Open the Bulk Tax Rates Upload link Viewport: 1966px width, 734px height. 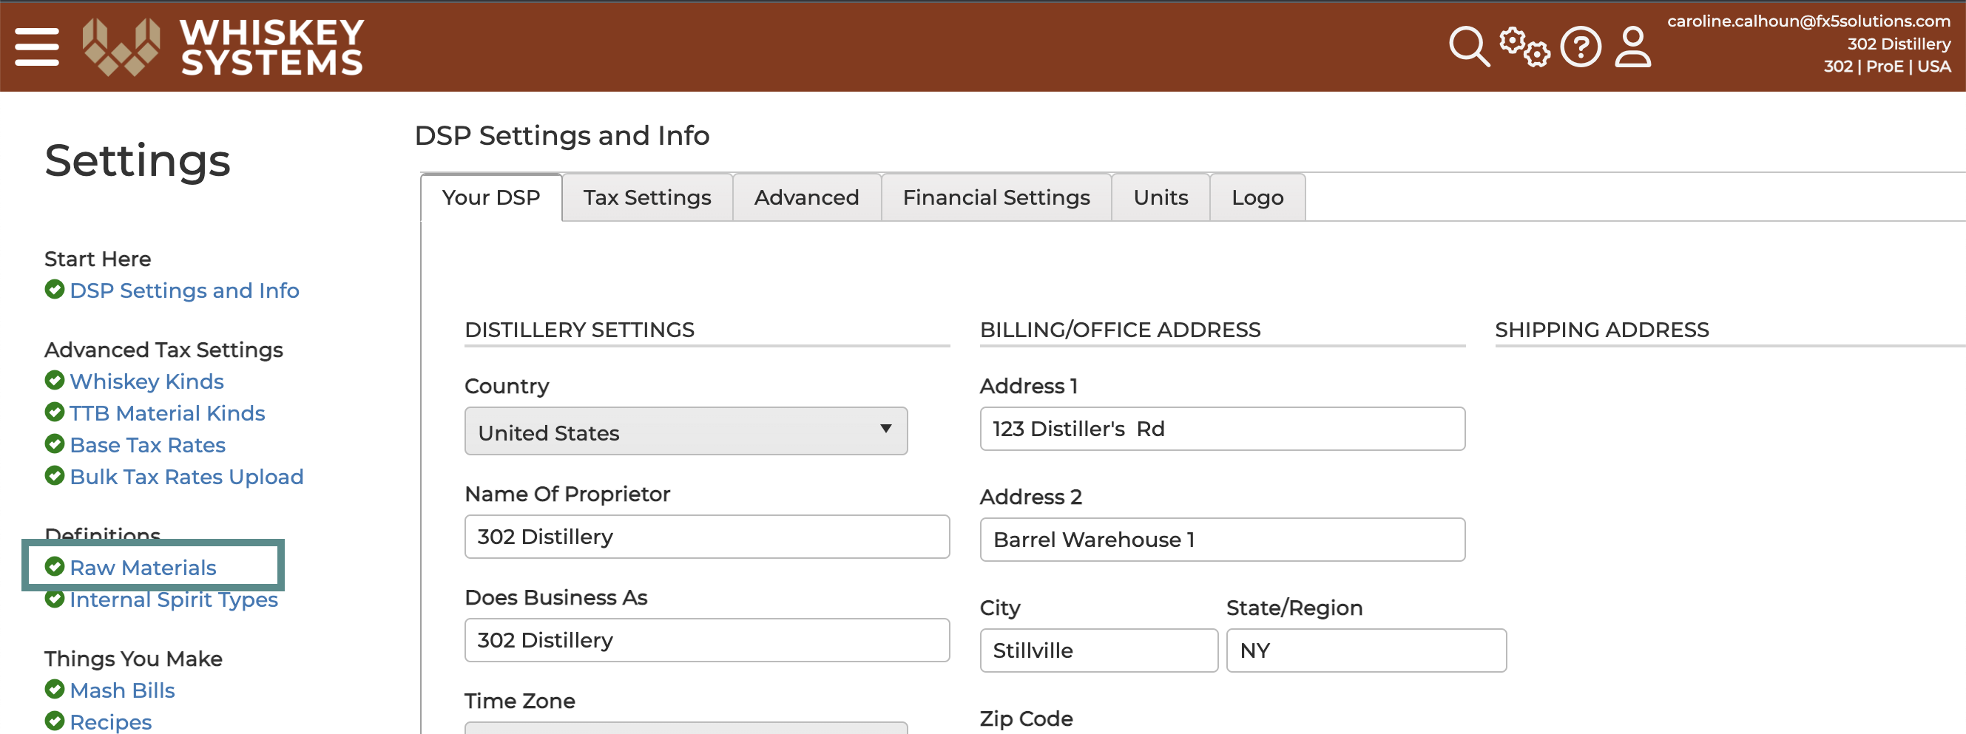point(186,477)
